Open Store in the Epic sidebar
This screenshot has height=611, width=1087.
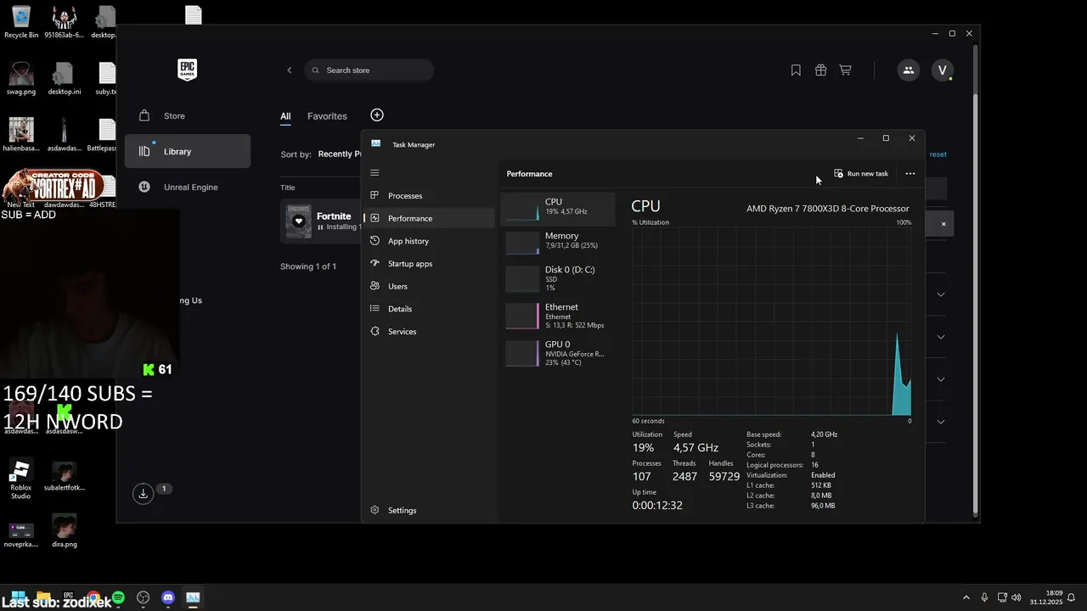pos(188,115)
